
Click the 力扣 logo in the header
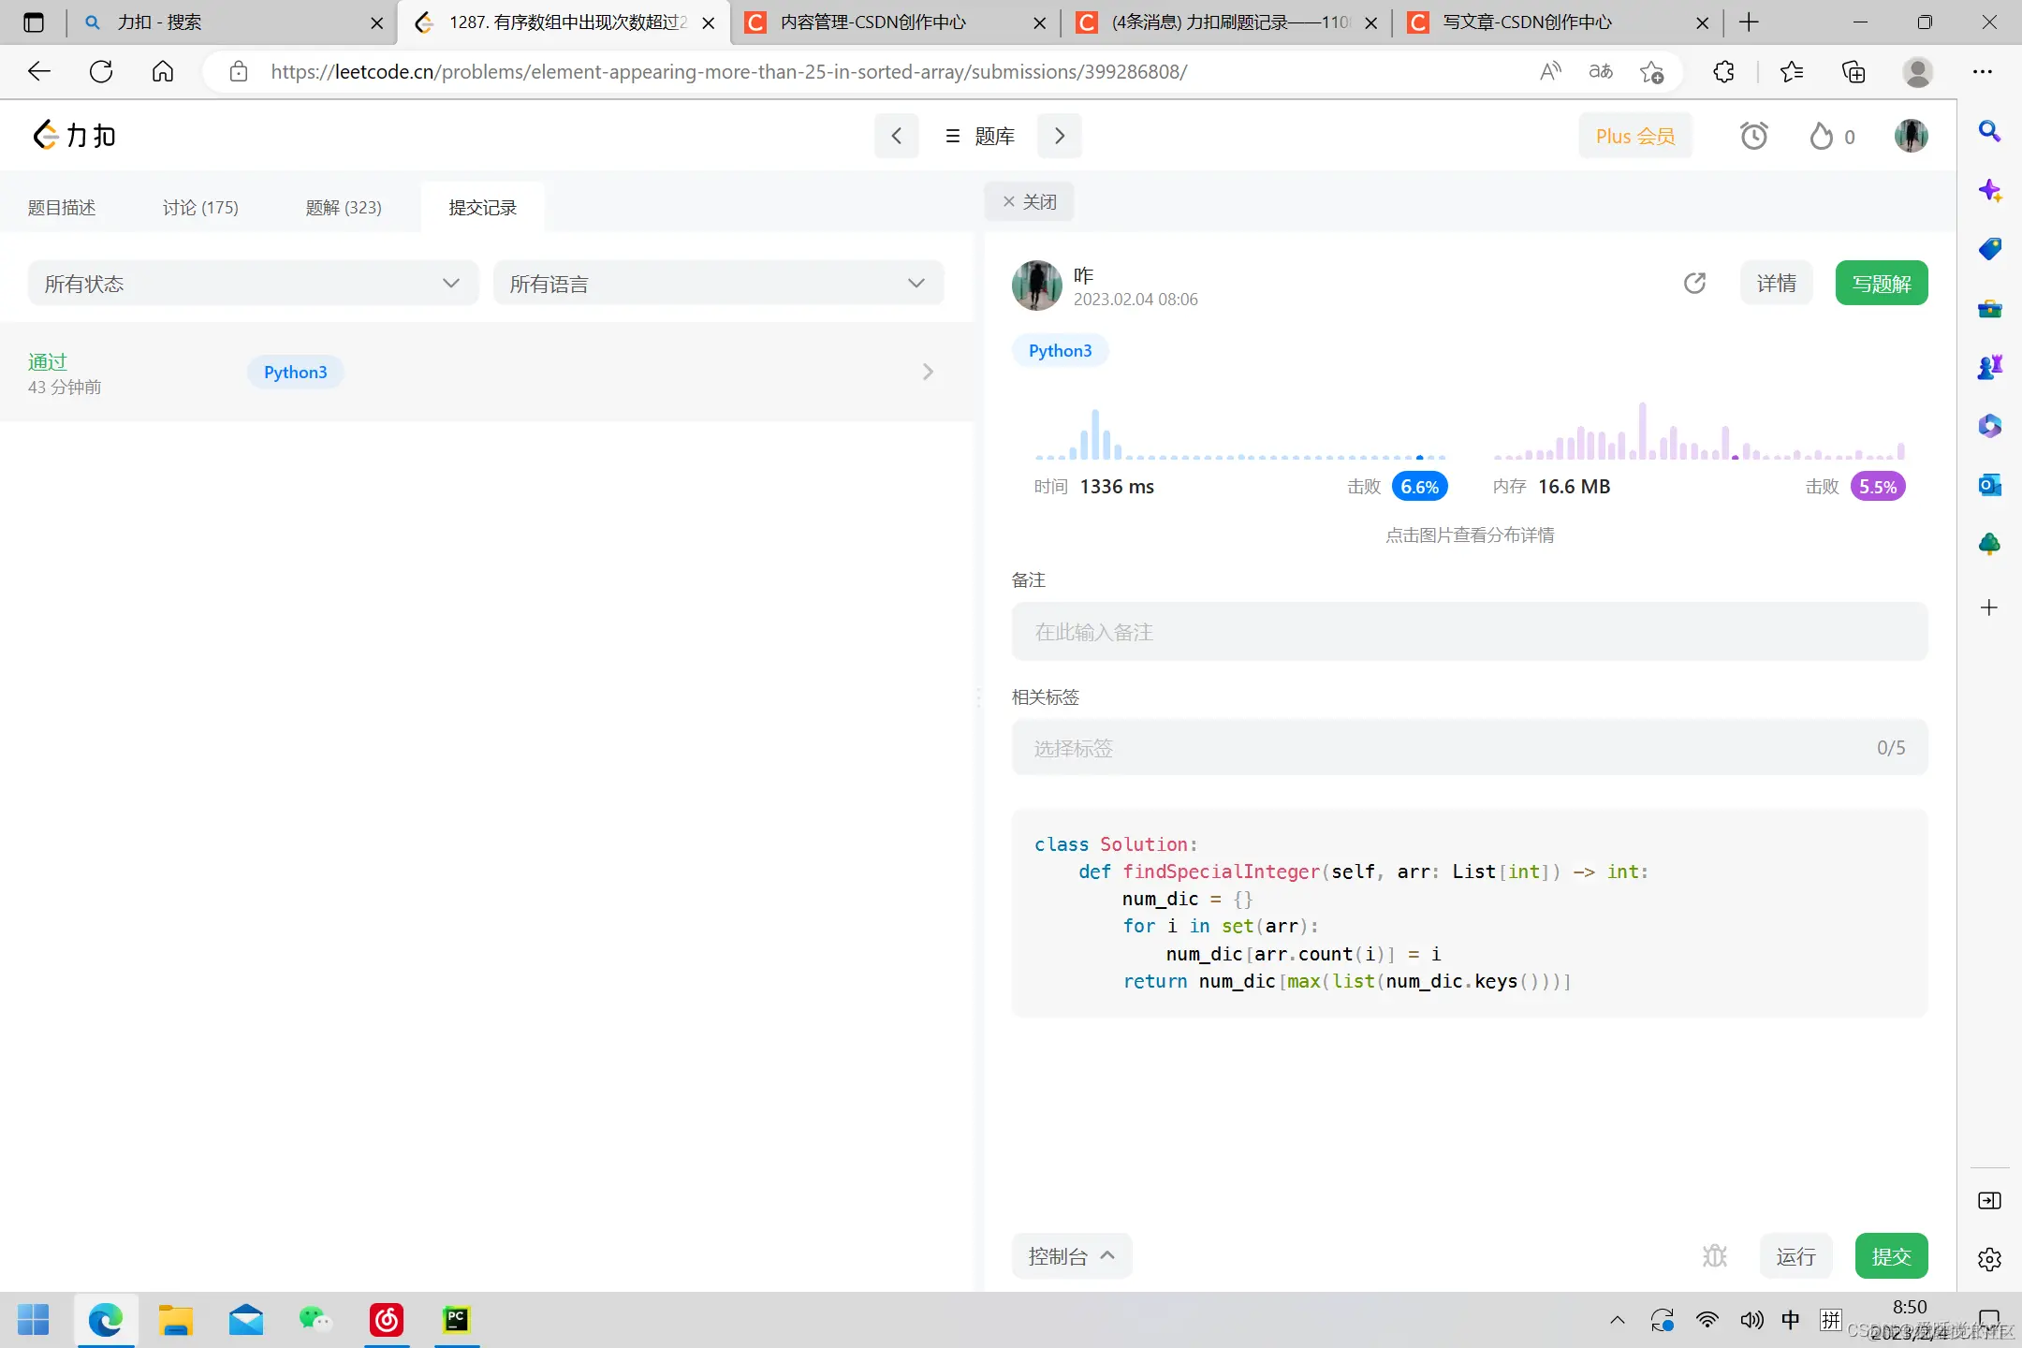click(x=75, y=136)
